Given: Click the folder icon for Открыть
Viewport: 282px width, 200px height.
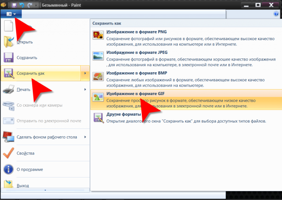Looking at the screenshot, I should (x=8, y=42).
